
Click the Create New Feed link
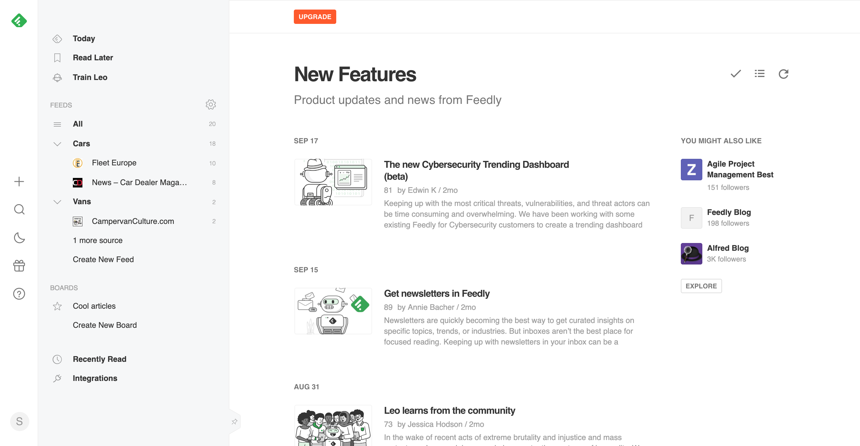[104, 259]
